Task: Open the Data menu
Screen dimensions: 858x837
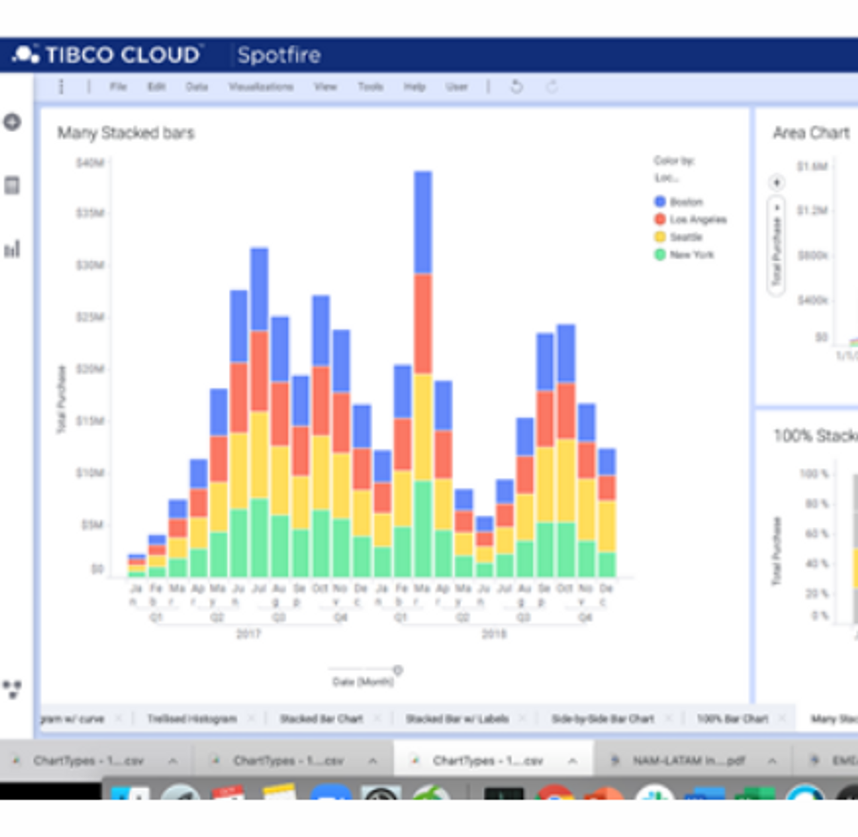Action: point(196,87)
